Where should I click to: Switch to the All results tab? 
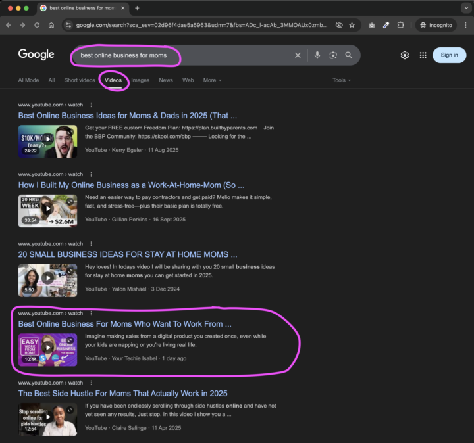(52, 80)
